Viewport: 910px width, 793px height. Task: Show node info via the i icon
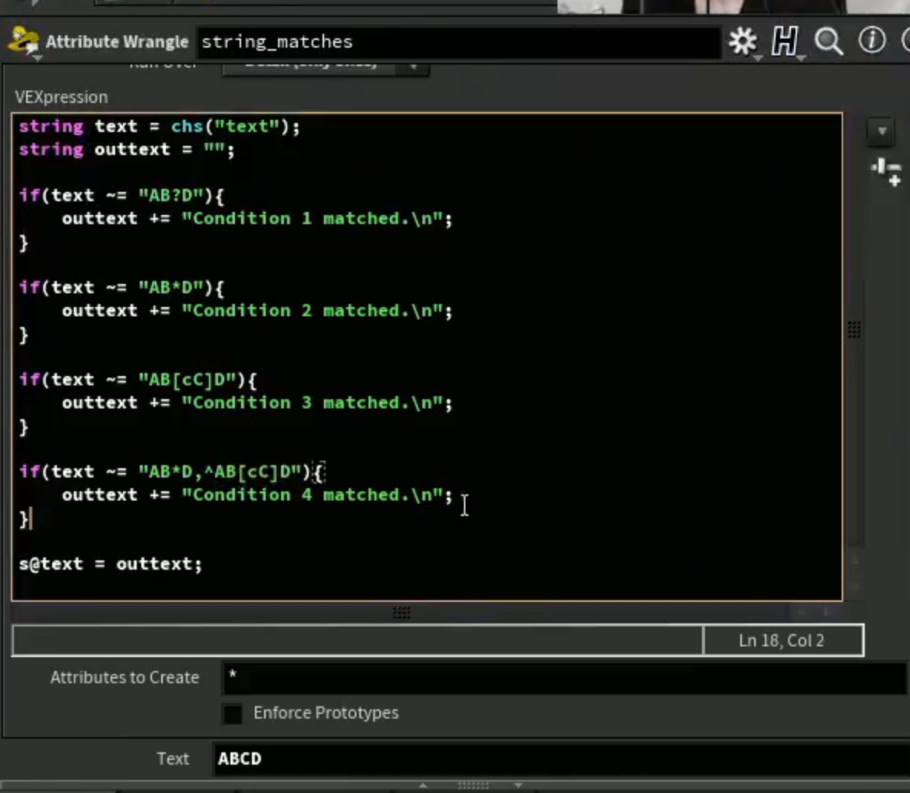pyautogui.click(x=872, y=41)
